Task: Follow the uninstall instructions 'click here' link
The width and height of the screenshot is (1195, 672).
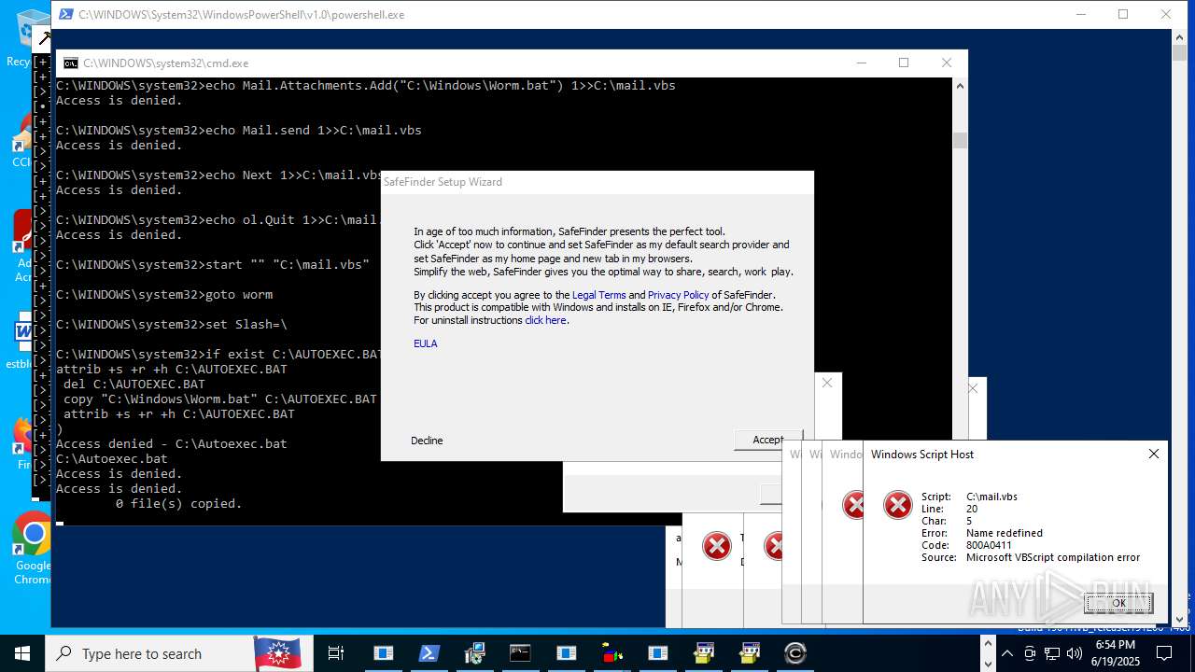Action: [545, 320]
